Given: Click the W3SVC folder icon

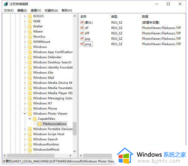Looking at the screenshot, I should coord(30,16).
